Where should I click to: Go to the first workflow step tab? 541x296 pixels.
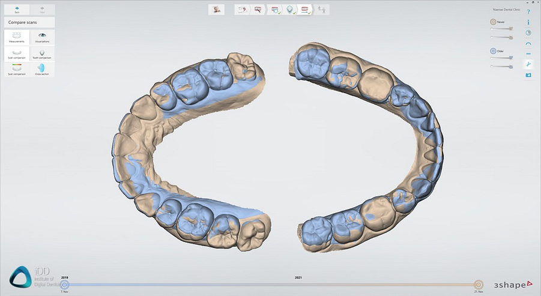242,10
